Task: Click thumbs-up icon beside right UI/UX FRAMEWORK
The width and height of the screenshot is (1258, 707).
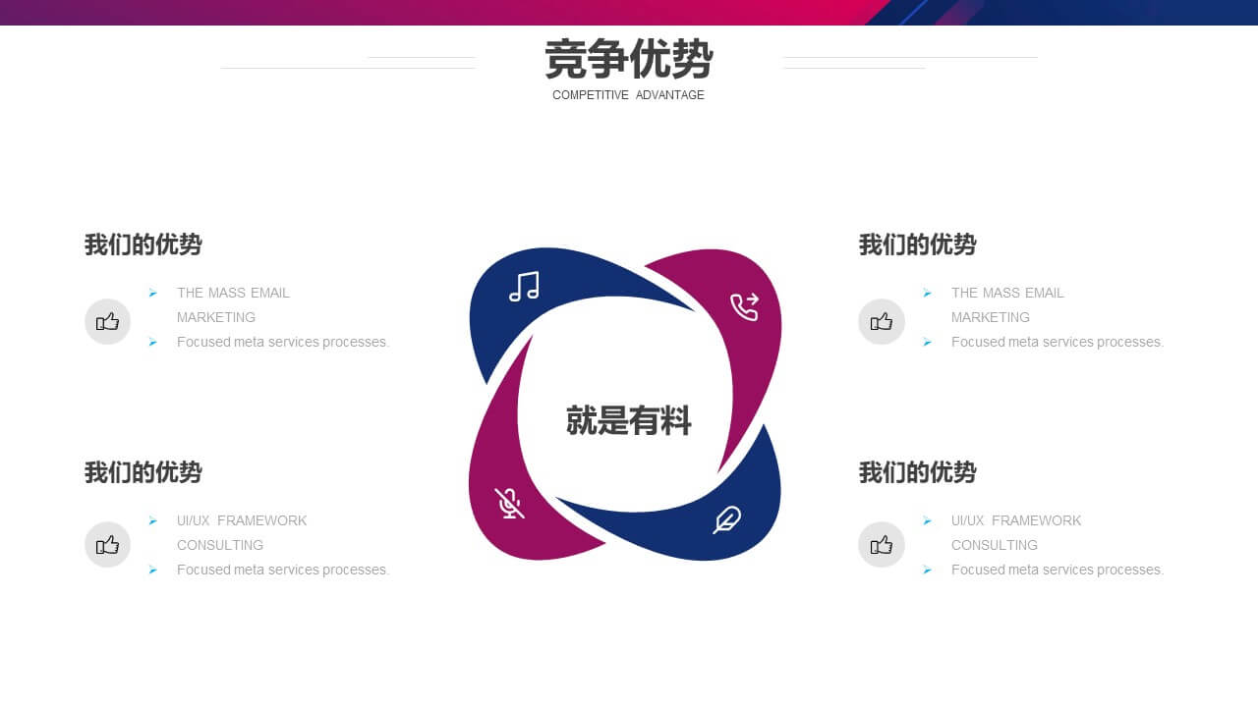Action: click(x=882, y=545)
